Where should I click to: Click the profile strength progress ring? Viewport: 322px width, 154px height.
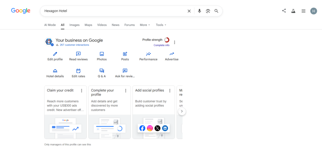[x=167, y=40]
